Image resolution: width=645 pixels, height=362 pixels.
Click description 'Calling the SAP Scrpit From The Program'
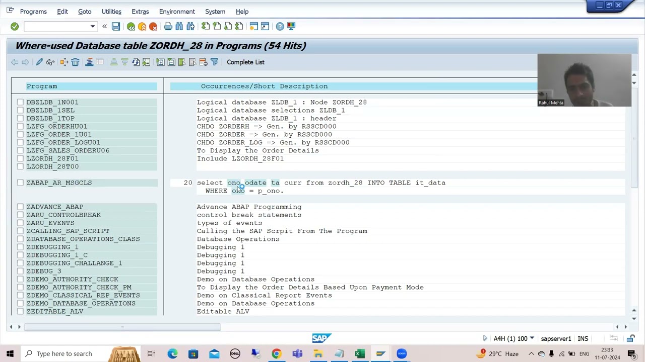tap(282, 231)
